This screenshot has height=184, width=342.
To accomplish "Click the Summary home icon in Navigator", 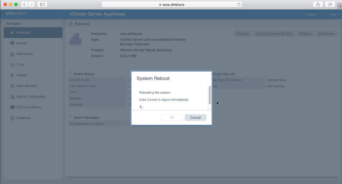I will tap(12, 32).
